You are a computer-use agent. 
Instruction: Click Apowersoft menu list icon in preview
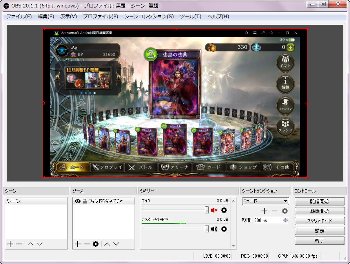coord(255,33)
